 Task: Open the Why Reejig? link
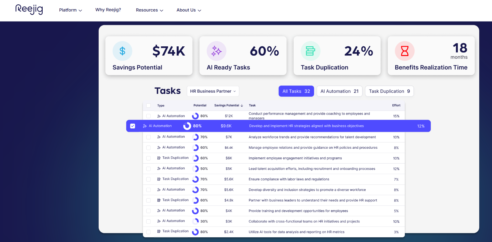[x=108, y=10]
